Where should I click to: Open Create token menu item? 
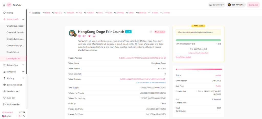pos(13,52)
